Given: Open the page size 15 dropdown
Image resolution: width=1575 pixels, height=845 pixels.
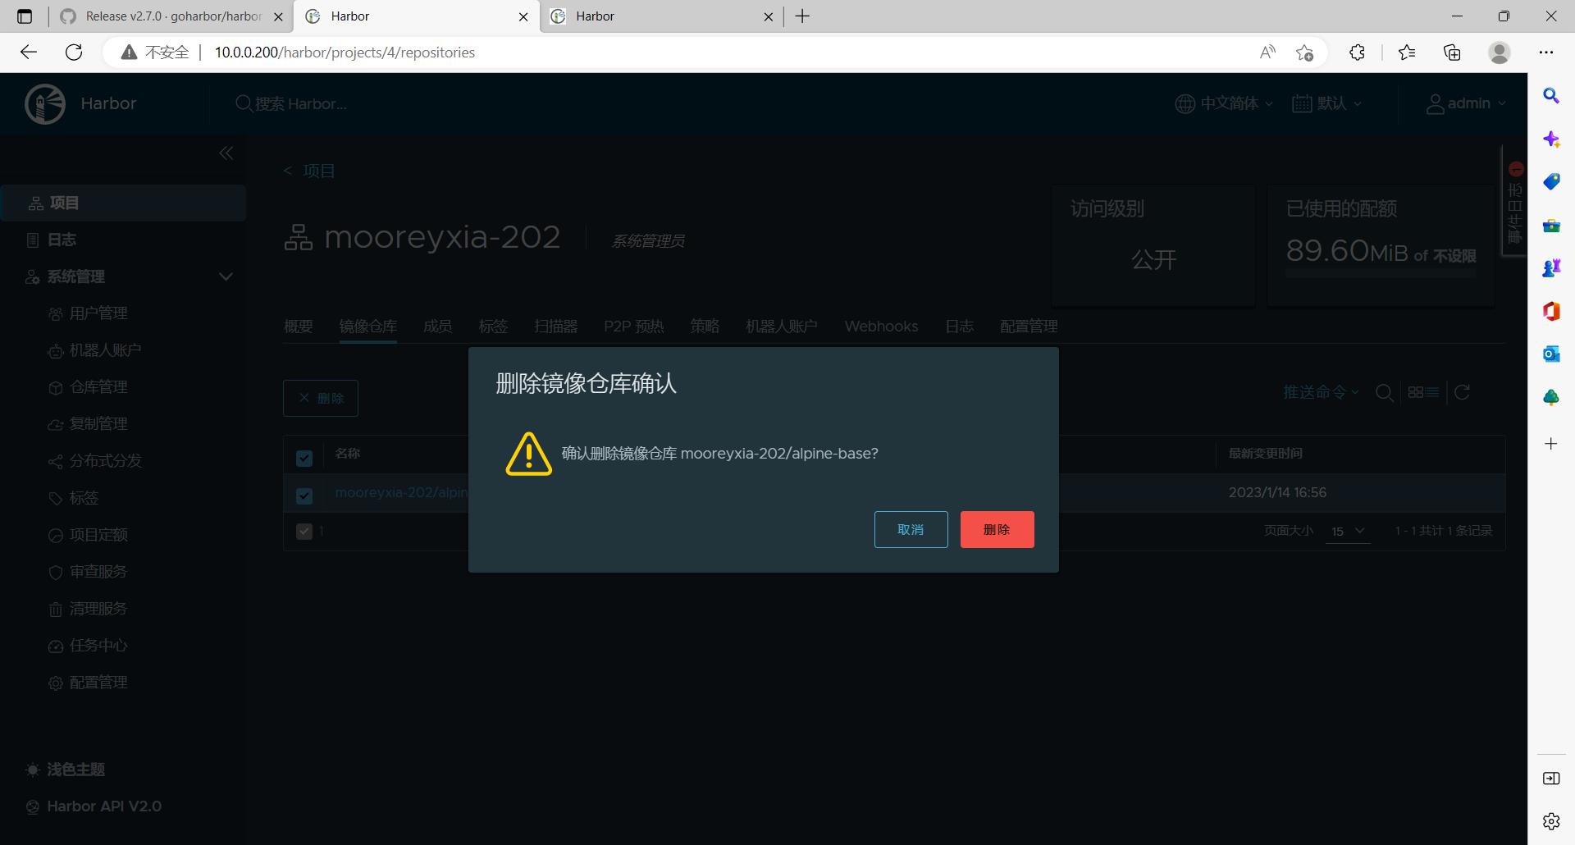Looking at the screenshot, I should click(x=1348, y=531).
